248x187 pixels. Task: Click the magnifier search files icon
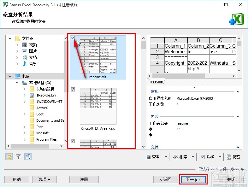click(28, 157)
